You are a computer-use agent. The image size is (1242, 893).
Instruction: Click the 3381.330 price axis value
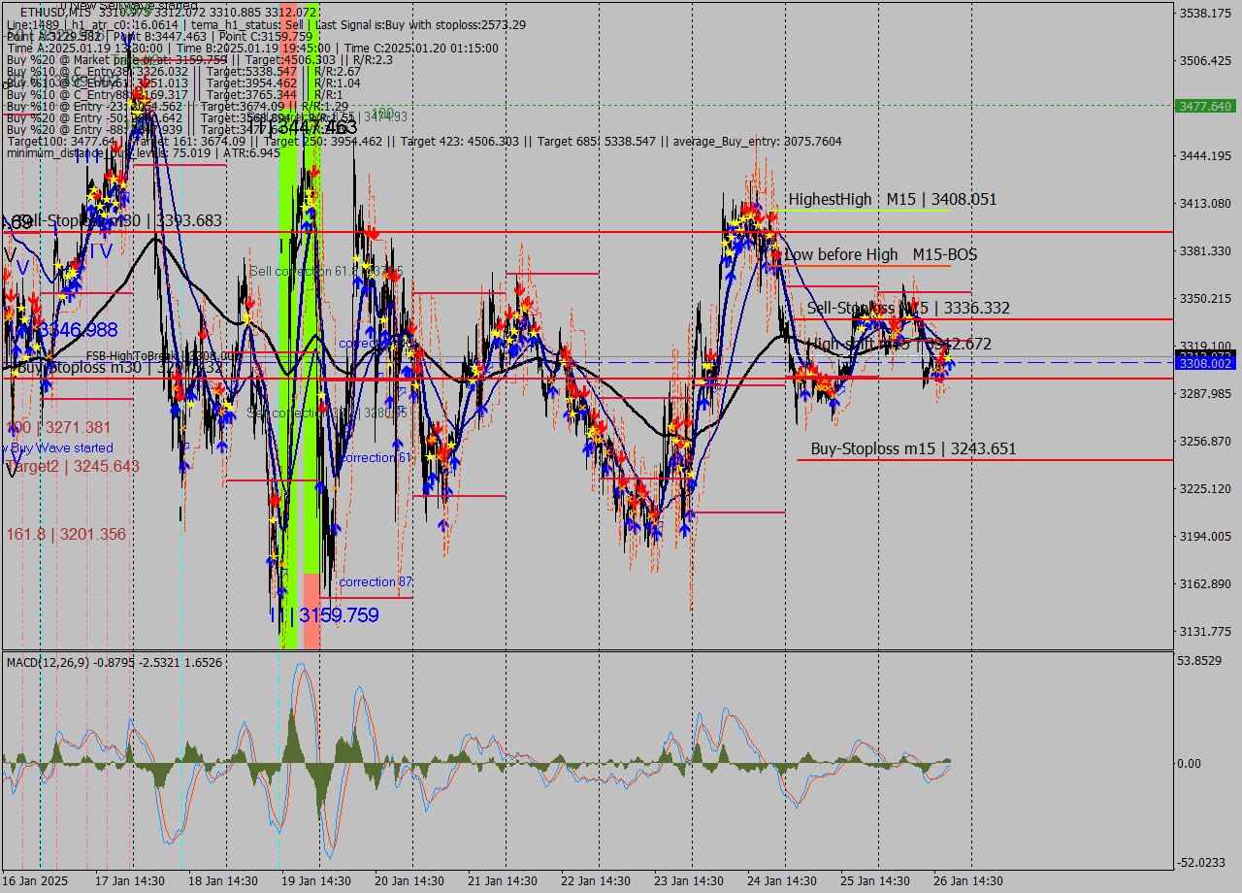[1203, 250]
